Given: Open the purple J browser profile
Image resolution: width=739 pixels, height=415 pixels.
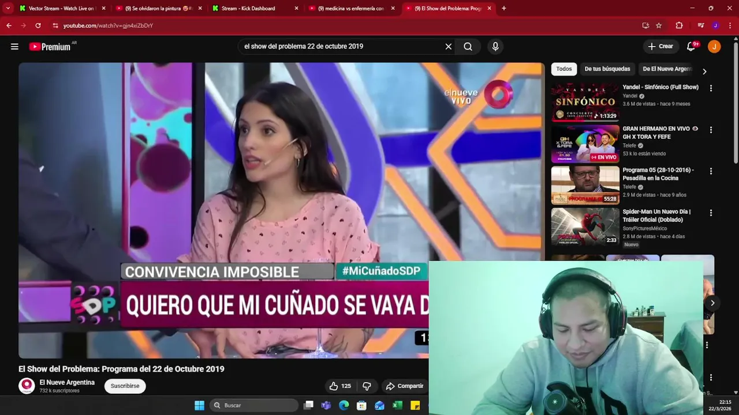Looking at the screenshot, I should pos(715,25).
